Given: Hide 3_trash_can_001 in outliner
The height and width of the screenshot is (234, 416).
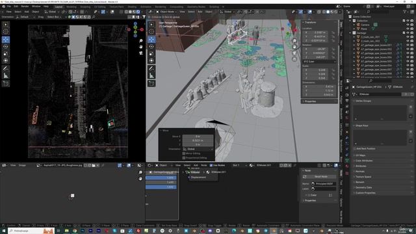Looking at the screenshot, I should (408, 37).
